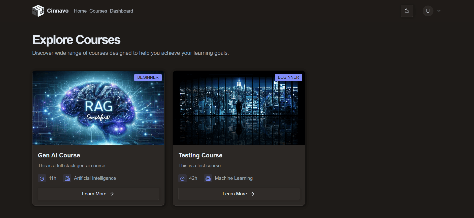Click the Cinnavo cube logo icon
The image size is (474, 218).
coord(38,11)
